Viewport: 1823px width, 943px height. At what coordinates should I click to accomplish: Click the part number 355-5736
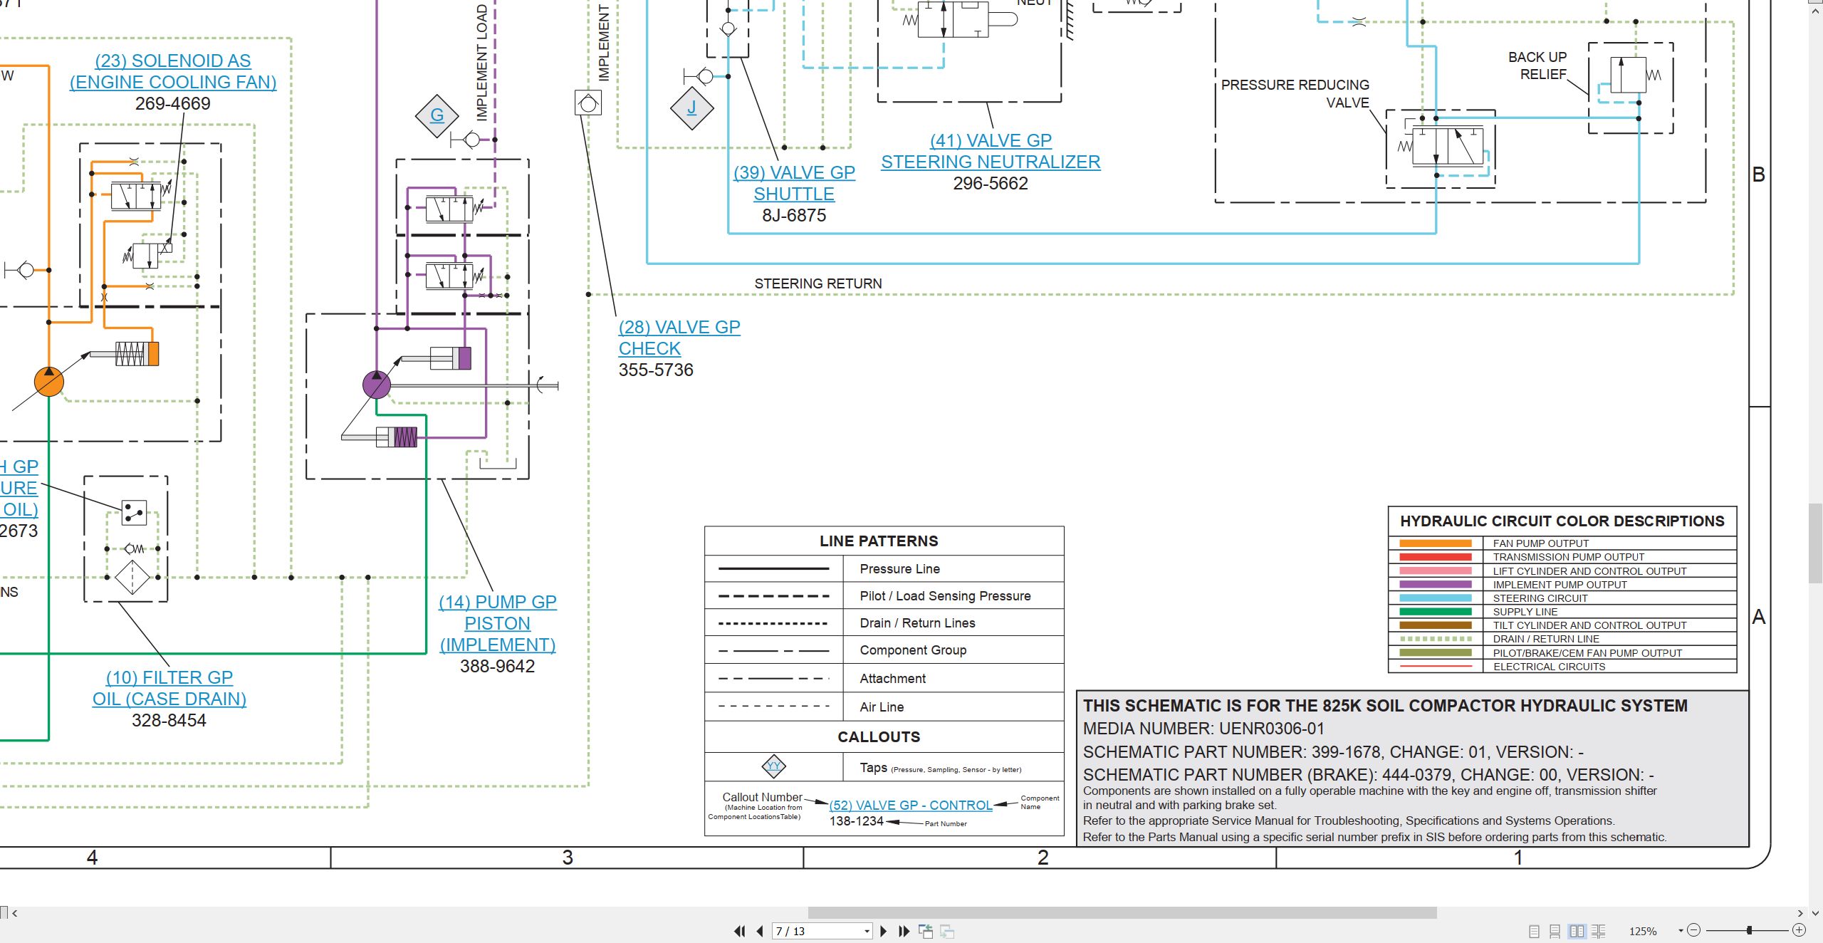point(656,370)
